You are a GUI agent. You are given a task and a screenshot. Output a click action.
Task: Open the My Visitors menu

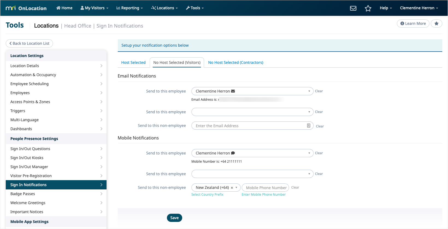click(x=94, y=8)
